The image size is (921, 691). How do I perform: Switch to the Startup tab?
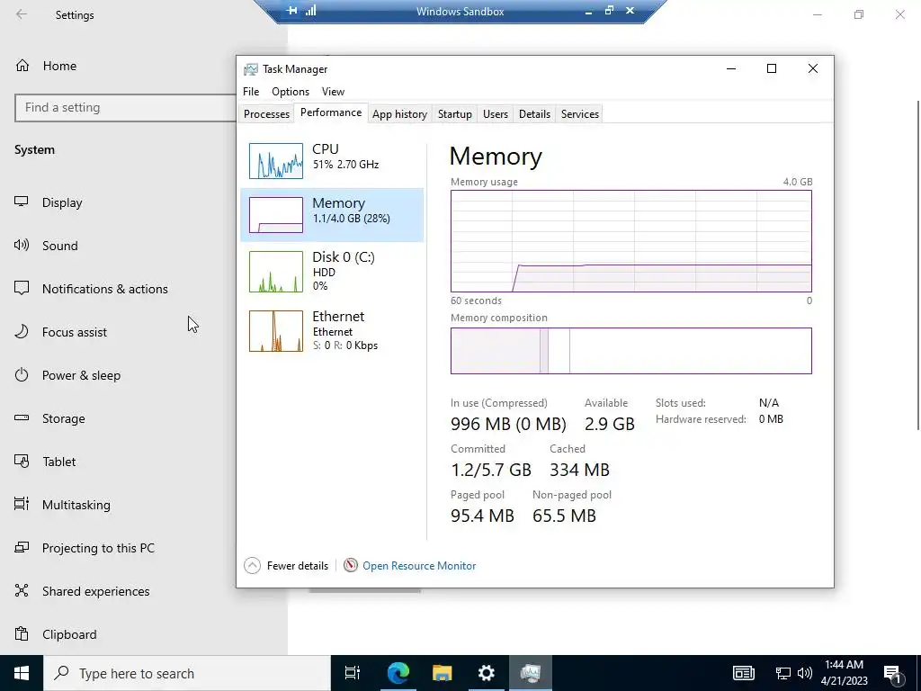(454, 114)
